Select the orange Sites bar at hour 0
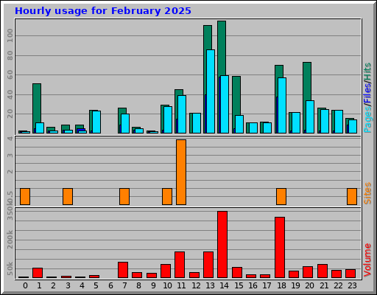 coord(25,196)
